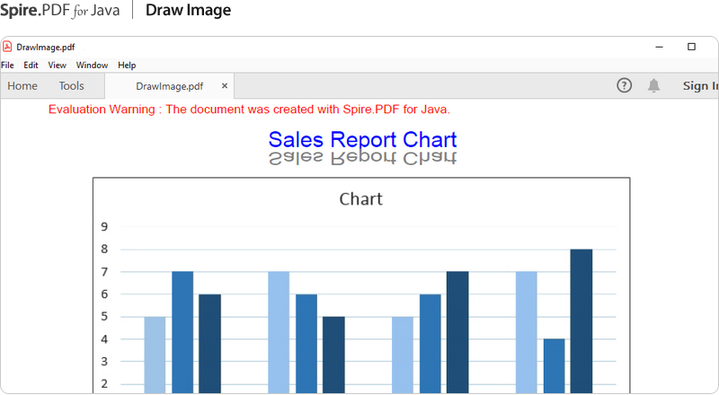Minimize the Acrobat window
This screenshot has width=719, height=395.
click(660, 47)
